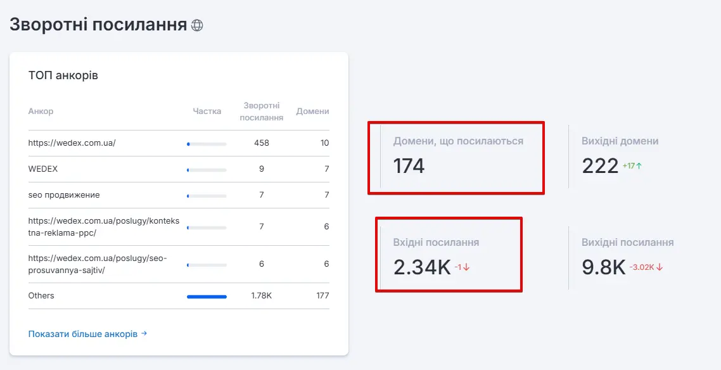Click the red down arrow next to -3.02K
This screenshot has height=370, width=721.
660,267
